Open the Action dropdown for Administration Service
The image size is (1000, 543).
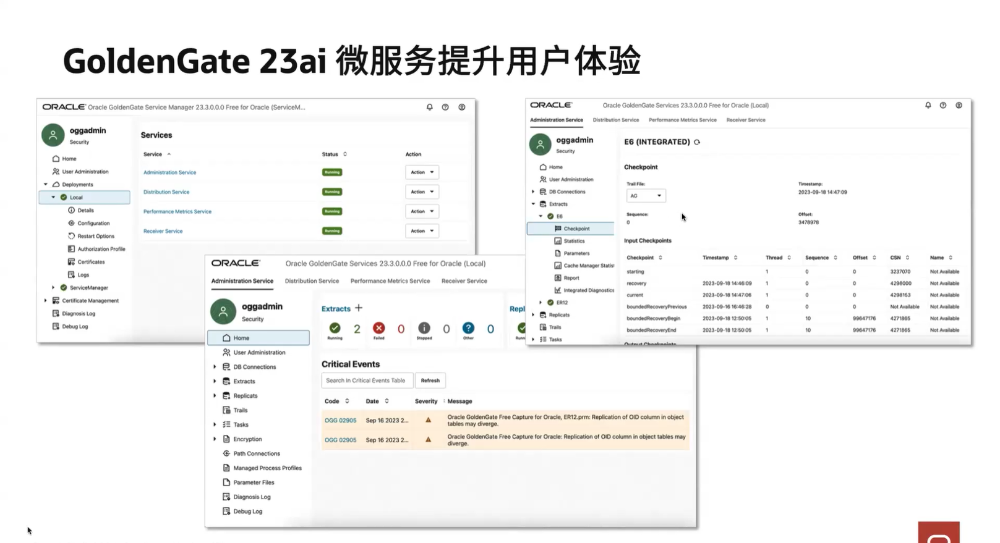422,172
